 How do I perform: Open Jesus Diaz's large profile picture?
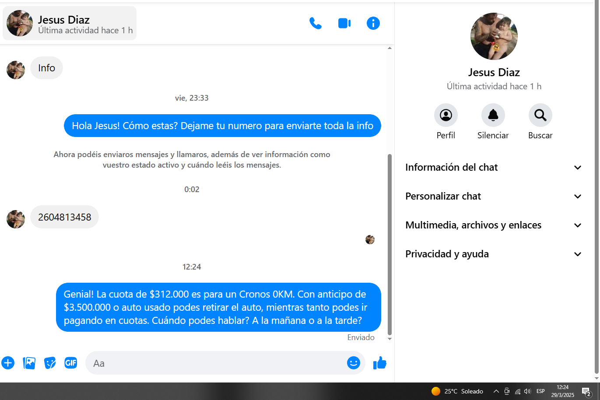[494, 36]
